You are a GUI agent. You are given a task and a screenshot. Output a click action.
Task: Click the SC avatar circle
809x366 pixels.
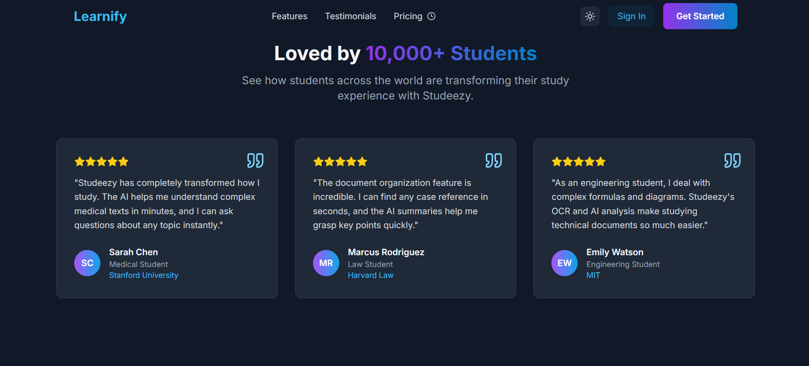[x=87, y=263]
